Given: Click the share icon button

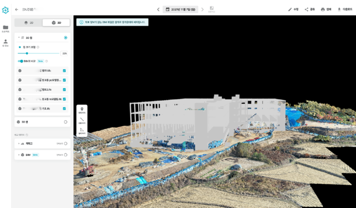Looking at the screenshot, I should point(306,9).
